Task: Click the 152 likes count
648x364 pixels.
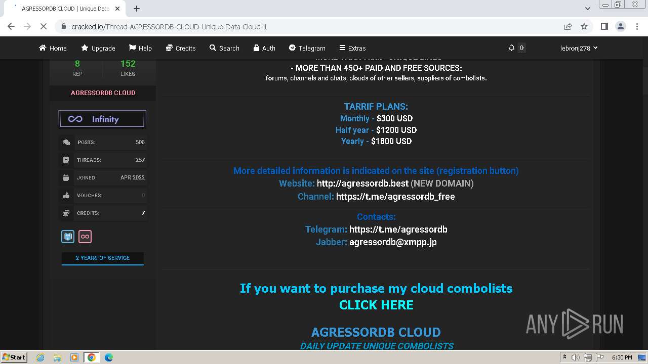Action: [128, 64]
